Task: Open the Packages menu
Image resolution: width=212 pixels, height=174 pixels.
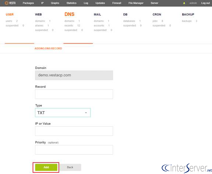Action: click(x=28, y=3)
